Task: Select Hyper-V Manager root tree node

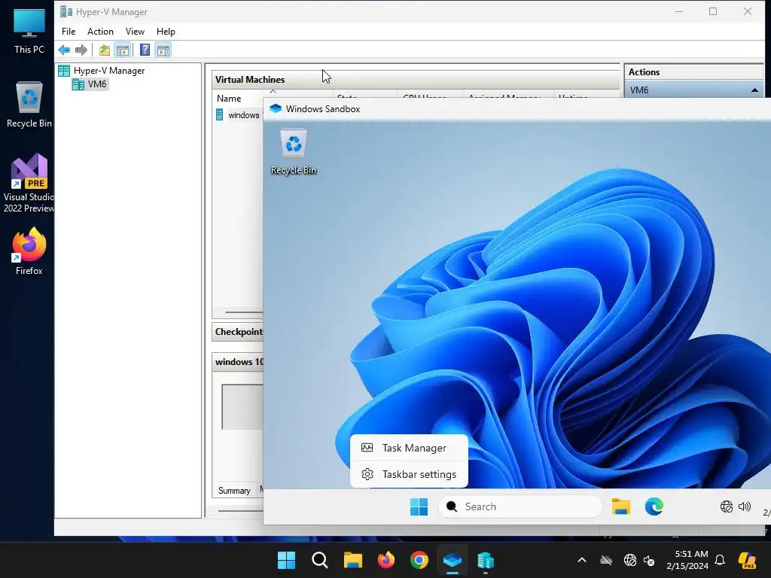Action: 102,71
